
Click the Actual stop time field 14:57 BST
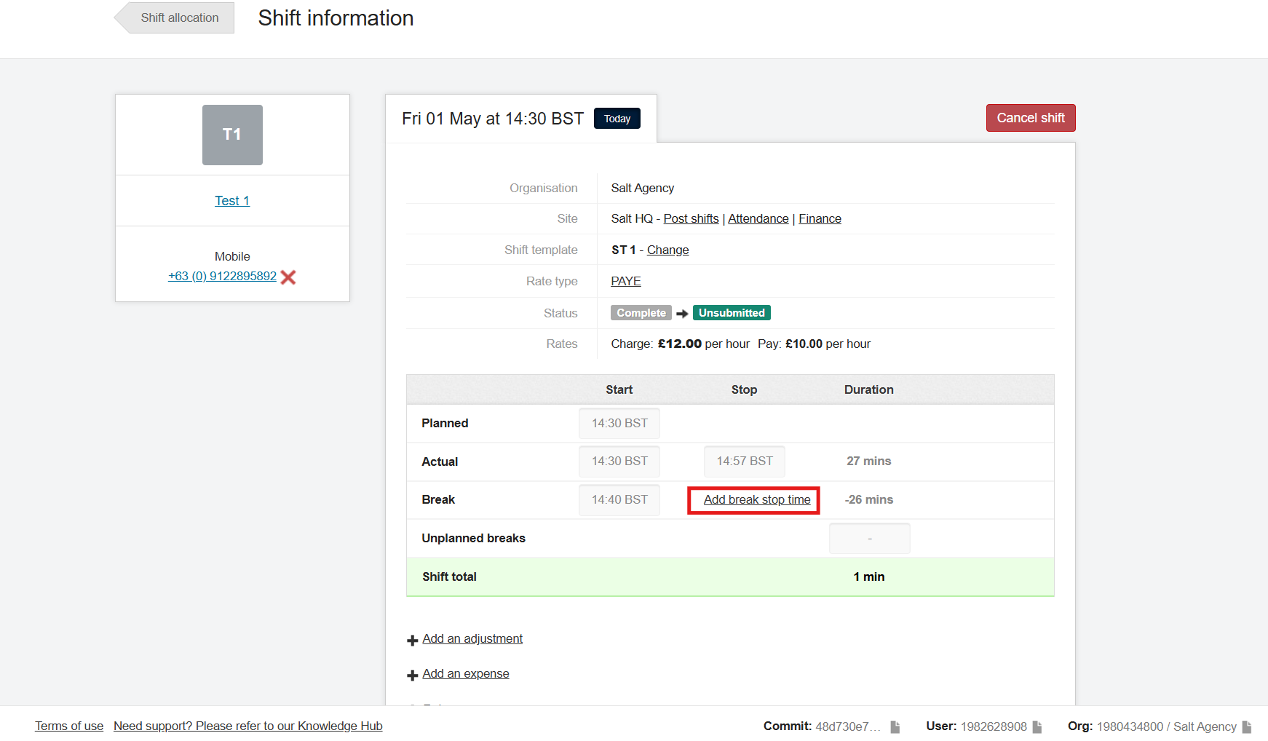745,461
